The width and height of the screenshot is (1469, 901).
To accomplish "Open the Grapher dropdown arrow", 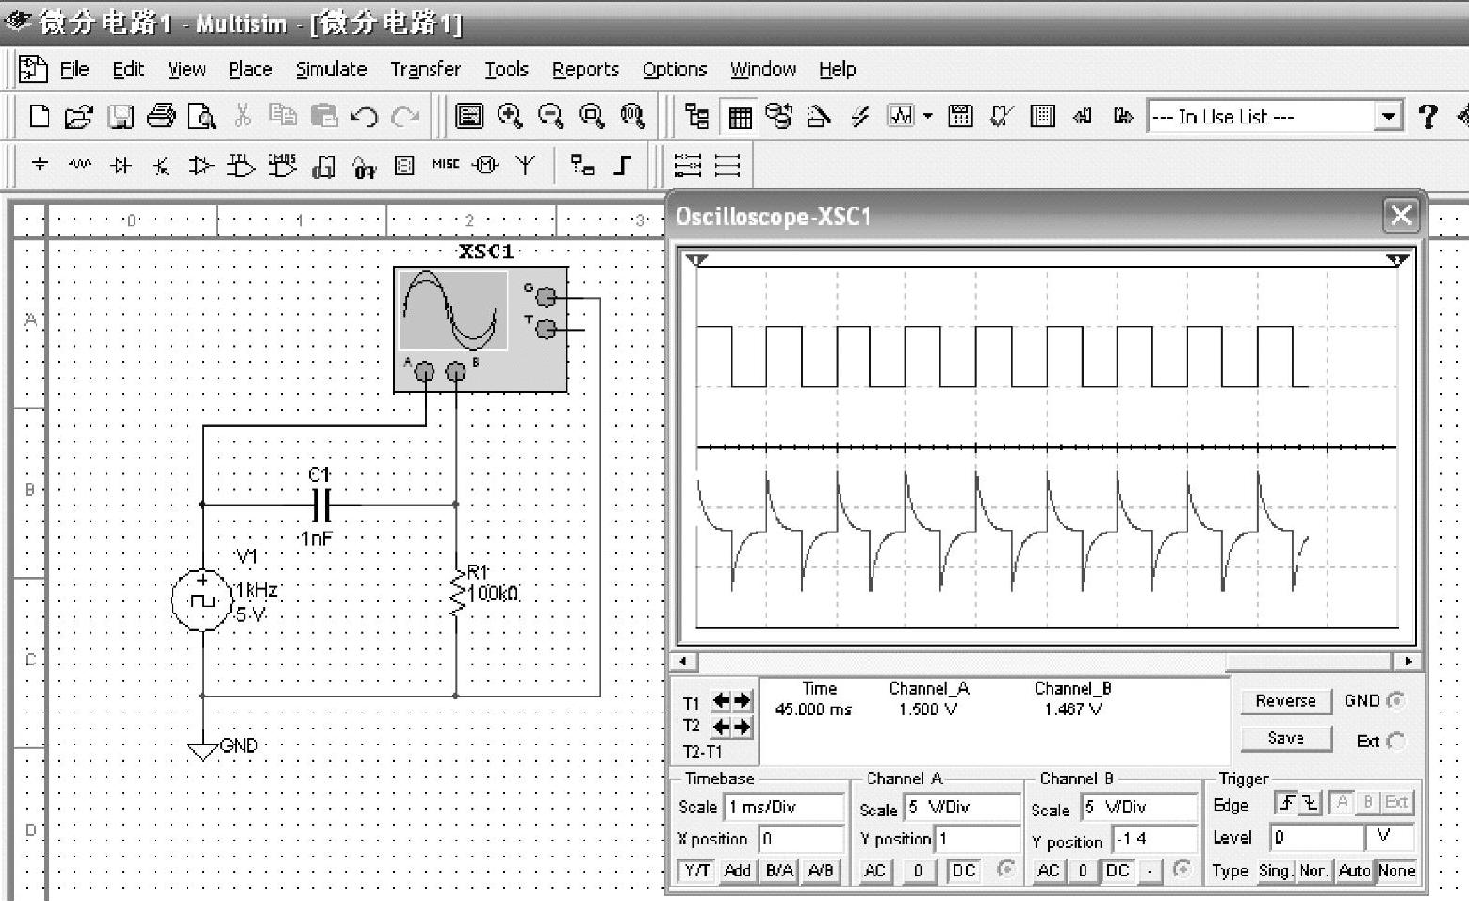I will pyautogui.click(x=928, y=117).
